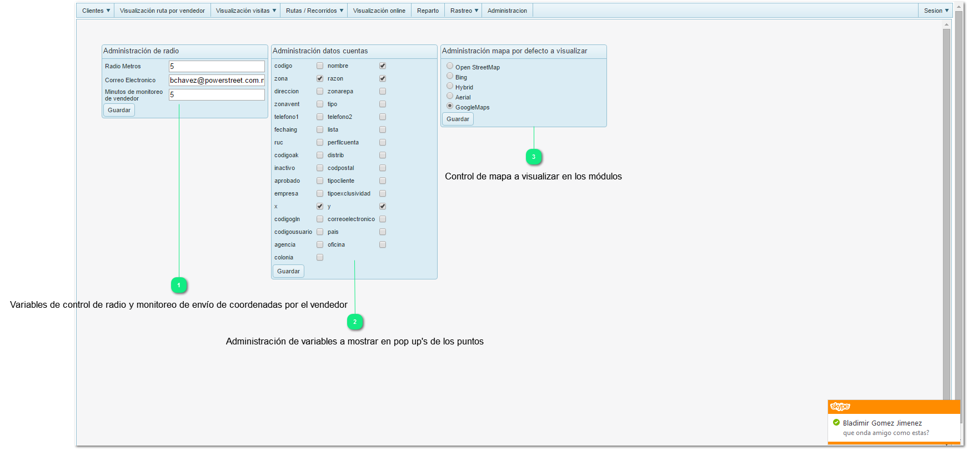
Task: Enable the tipocliente checkbox
Action: coord(383,181)
